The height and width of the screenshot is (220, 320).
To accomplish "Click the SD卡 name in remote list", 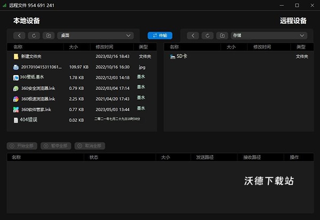I will (x=182, y=56).
